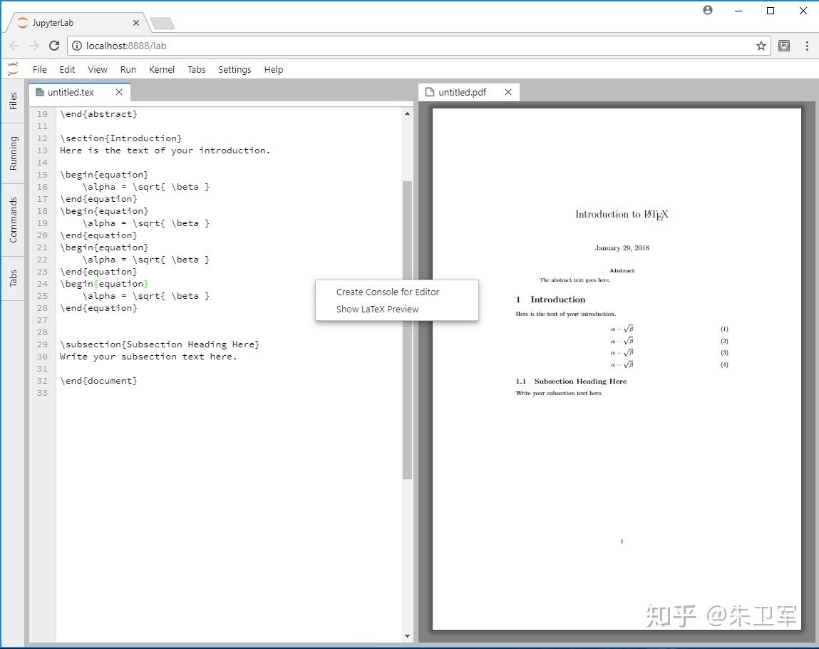Toggle the Running sidebar panel
Screen dimensions: 819x649
(x=11, y=150)
